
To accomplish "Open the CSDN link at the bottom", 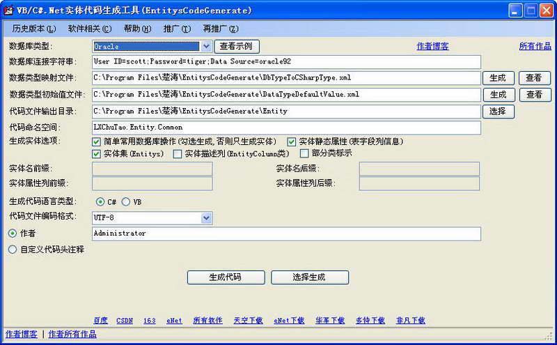I will point(125,321).
